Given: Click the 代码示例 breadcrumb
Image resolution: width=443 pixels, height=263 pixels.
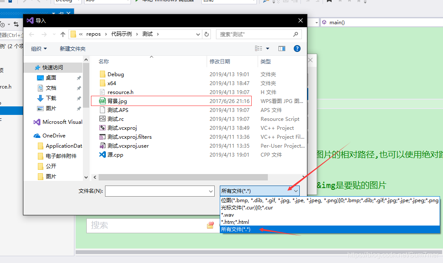Looking at the screenshot, I should coord(122,34).
